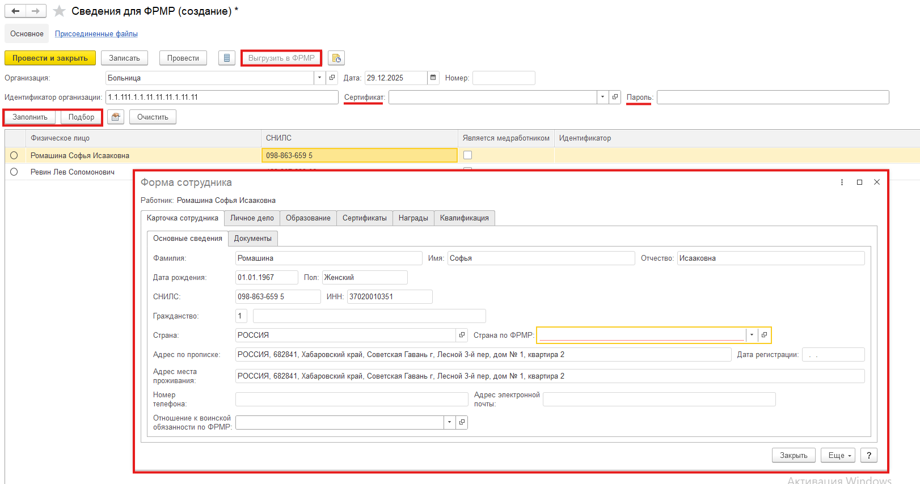This screenshot has height=484, width=920.
Task: Expand the Страна по ФРМР dropdown
Action: (752, 335)
